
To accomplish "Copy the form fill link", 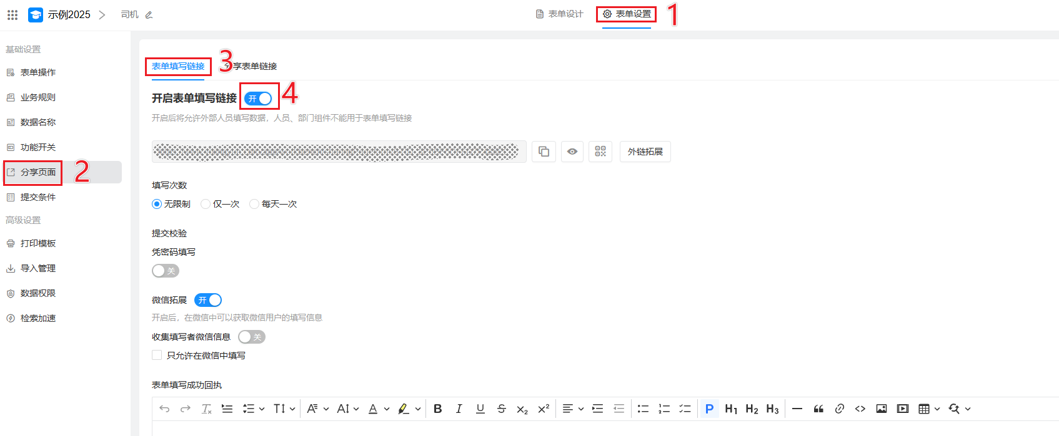I will click(x=544, y=152).
